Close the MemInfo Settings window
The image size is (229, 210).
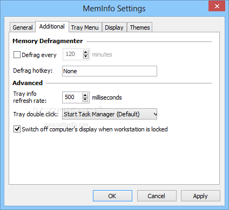point(217,6)
